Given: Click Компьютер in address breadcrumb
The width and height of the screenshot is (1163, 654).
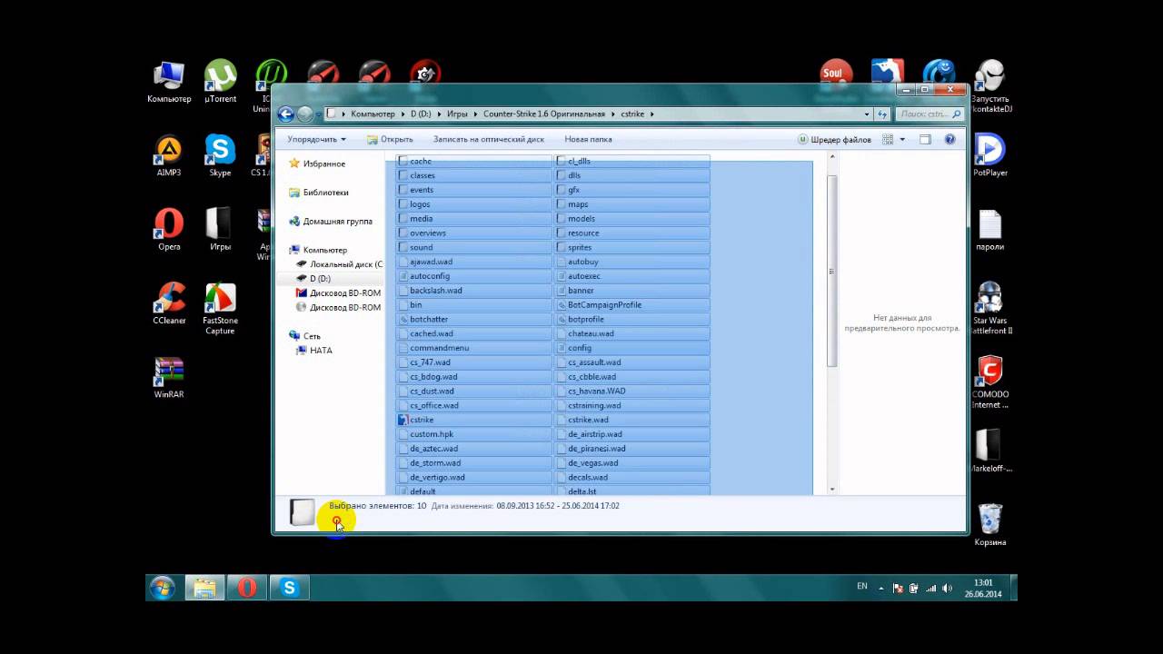Looking at the screenshot, I should click(373, 114).
